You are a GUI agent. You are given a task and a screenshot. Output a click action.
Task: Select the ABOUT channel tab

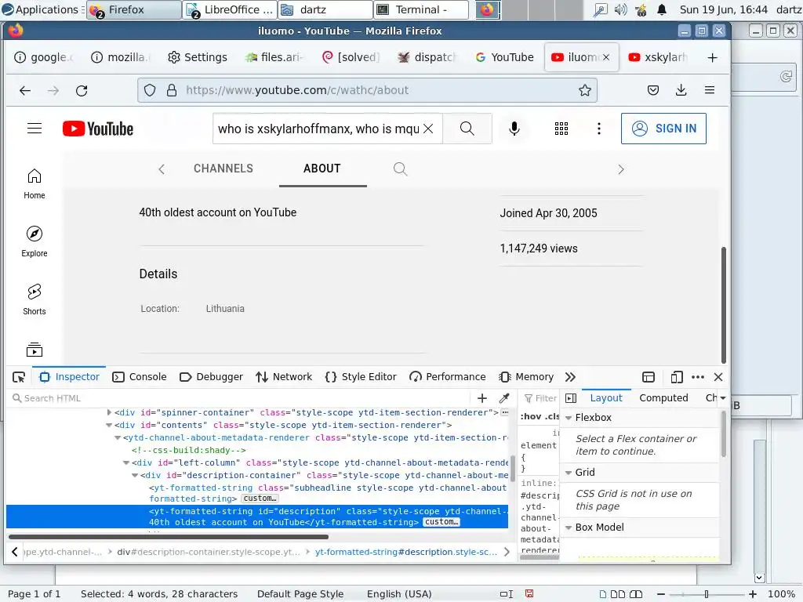pyautogui.click(x=322, y=169)
